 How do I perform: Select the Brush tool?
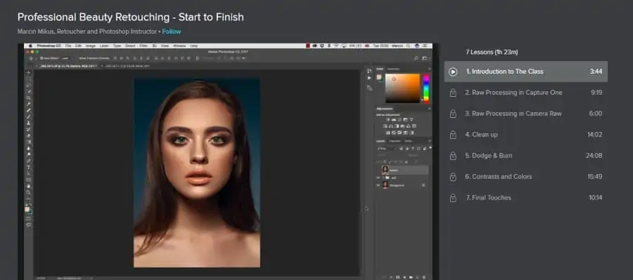coord(29,116)
